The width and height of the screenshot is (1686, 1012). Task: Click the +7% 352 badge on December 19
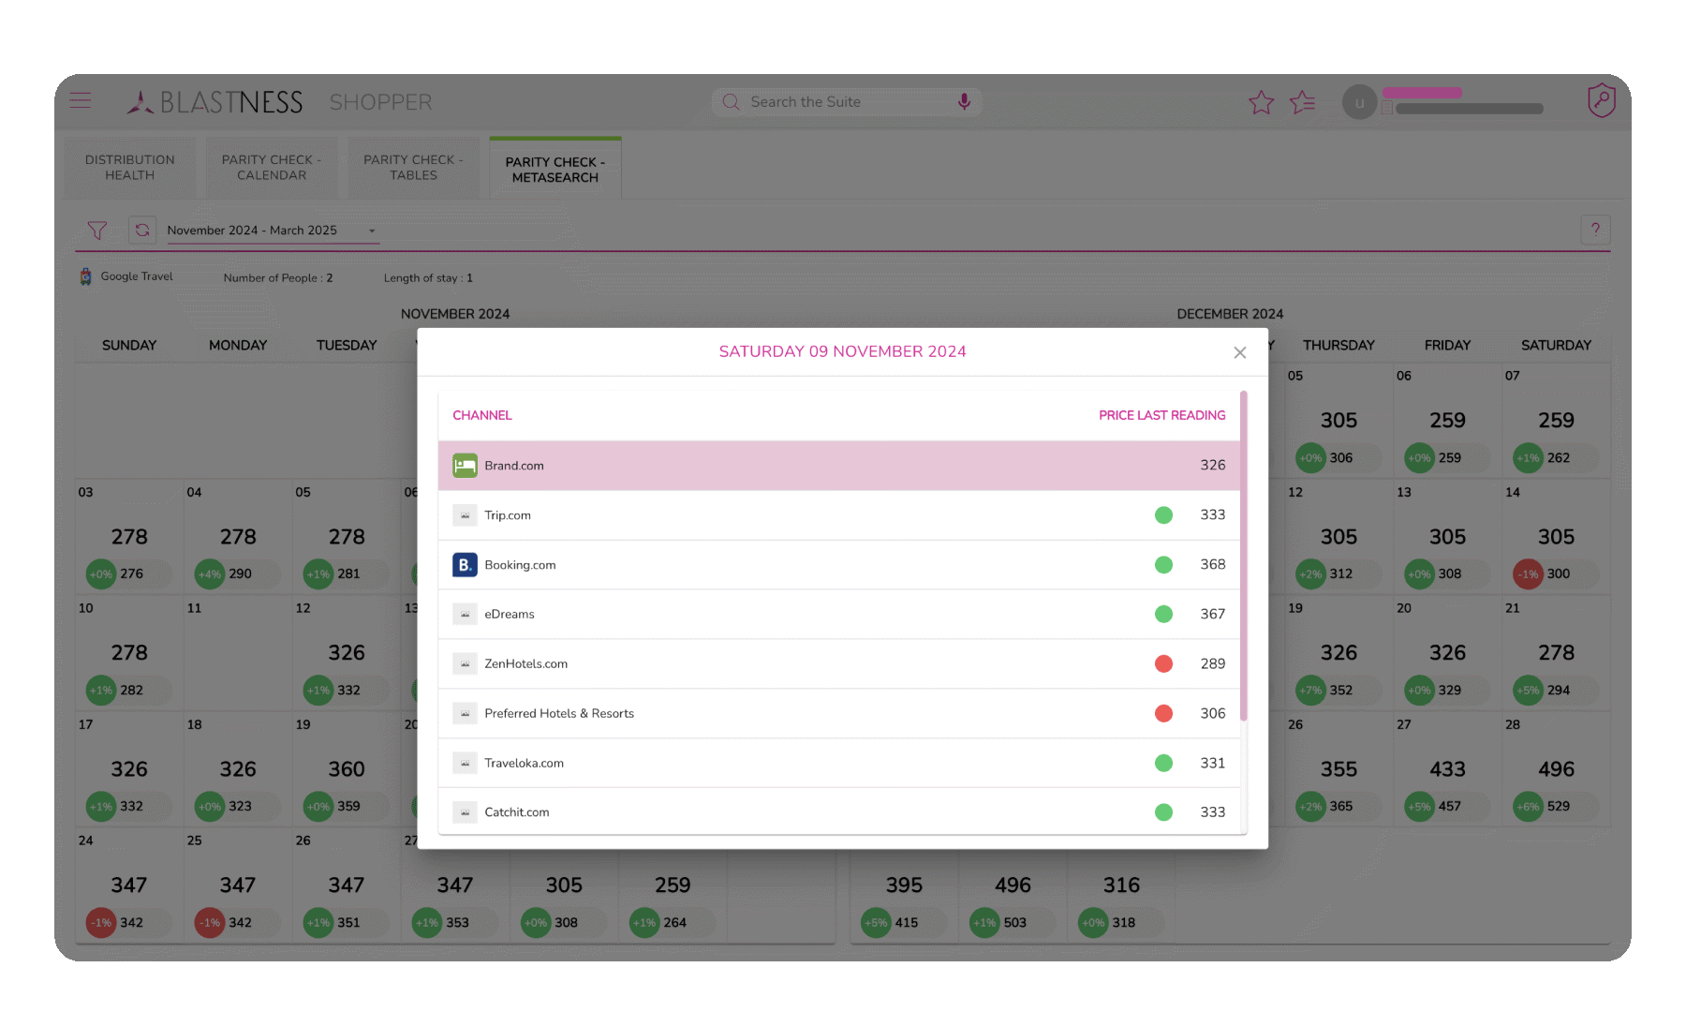[x=1338, y=691]
